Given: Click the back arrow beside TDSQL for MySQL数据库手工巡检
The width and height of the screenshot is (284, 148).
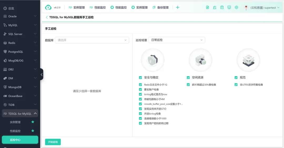Looking at the screenshot, I should [x=47, y=17].
